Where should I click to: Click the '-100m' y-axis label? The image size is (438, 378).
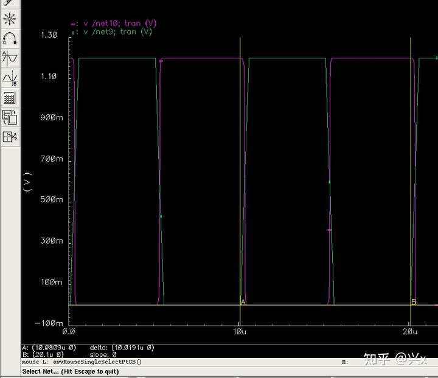pos(49,323)
